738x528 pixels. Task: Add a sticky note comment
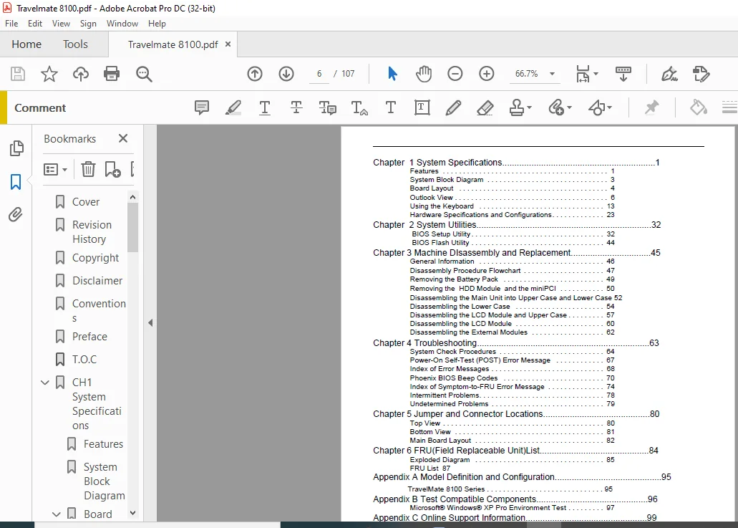point(202,108)
